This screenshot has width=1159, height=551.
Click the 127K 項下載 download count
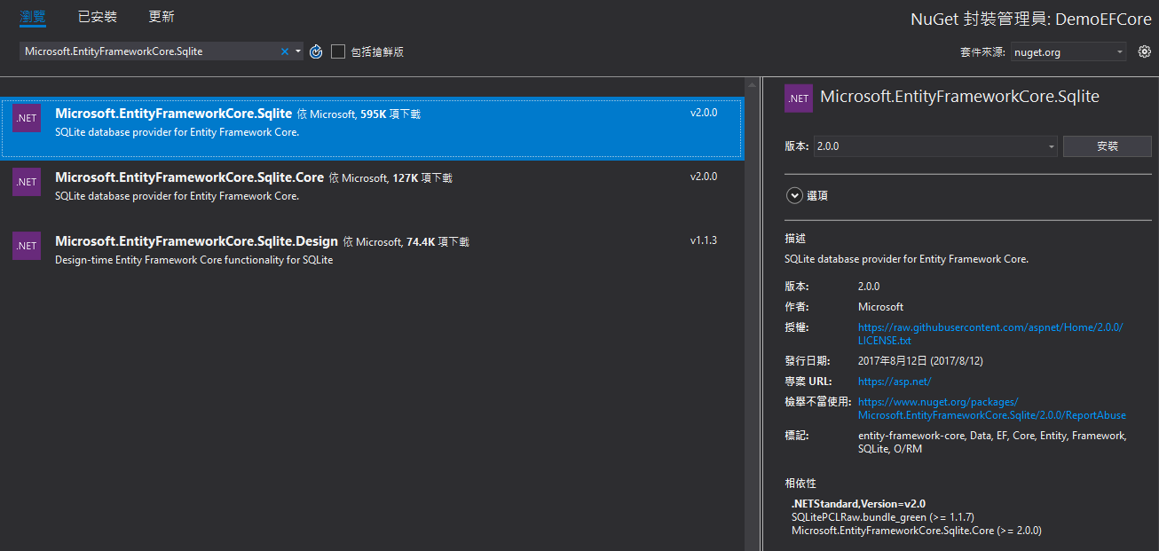tap(422, 178)
